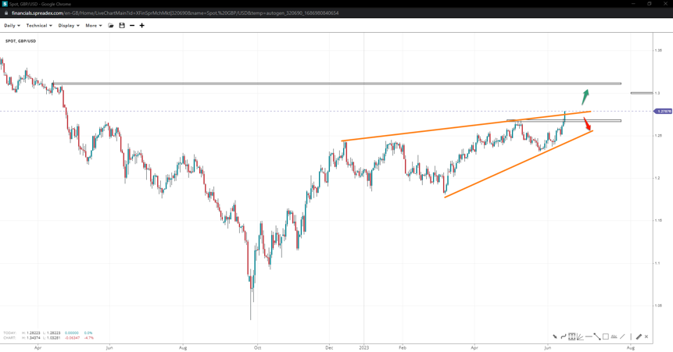
Task: Zoom in using plus icon
Action: coord(141,26)
